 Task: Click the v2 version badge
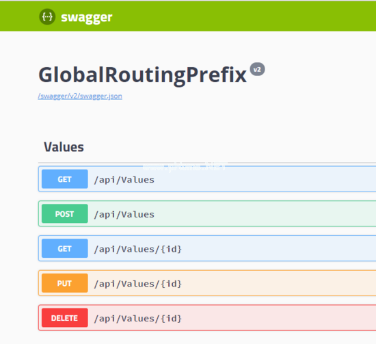pyautogui.click(x=257, y=69)
